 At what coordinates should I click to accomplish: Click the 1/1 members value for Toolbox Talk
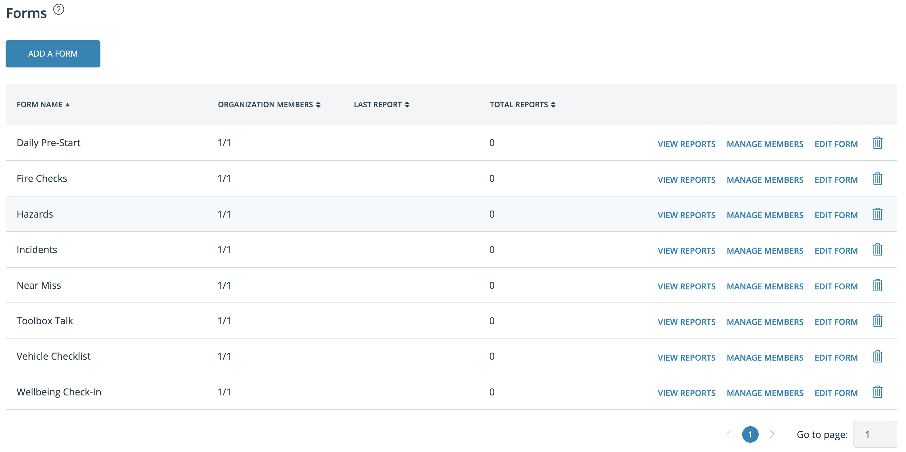pyautogui.click(x=224, y=321)
